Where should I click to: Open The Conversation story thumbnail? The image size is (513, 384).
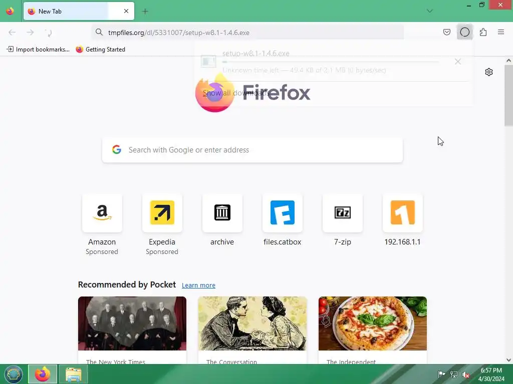coord(252,323)
